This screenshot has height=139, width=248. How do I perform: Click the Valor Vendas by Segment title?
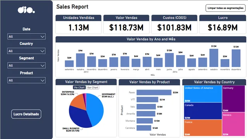[86, 82]
